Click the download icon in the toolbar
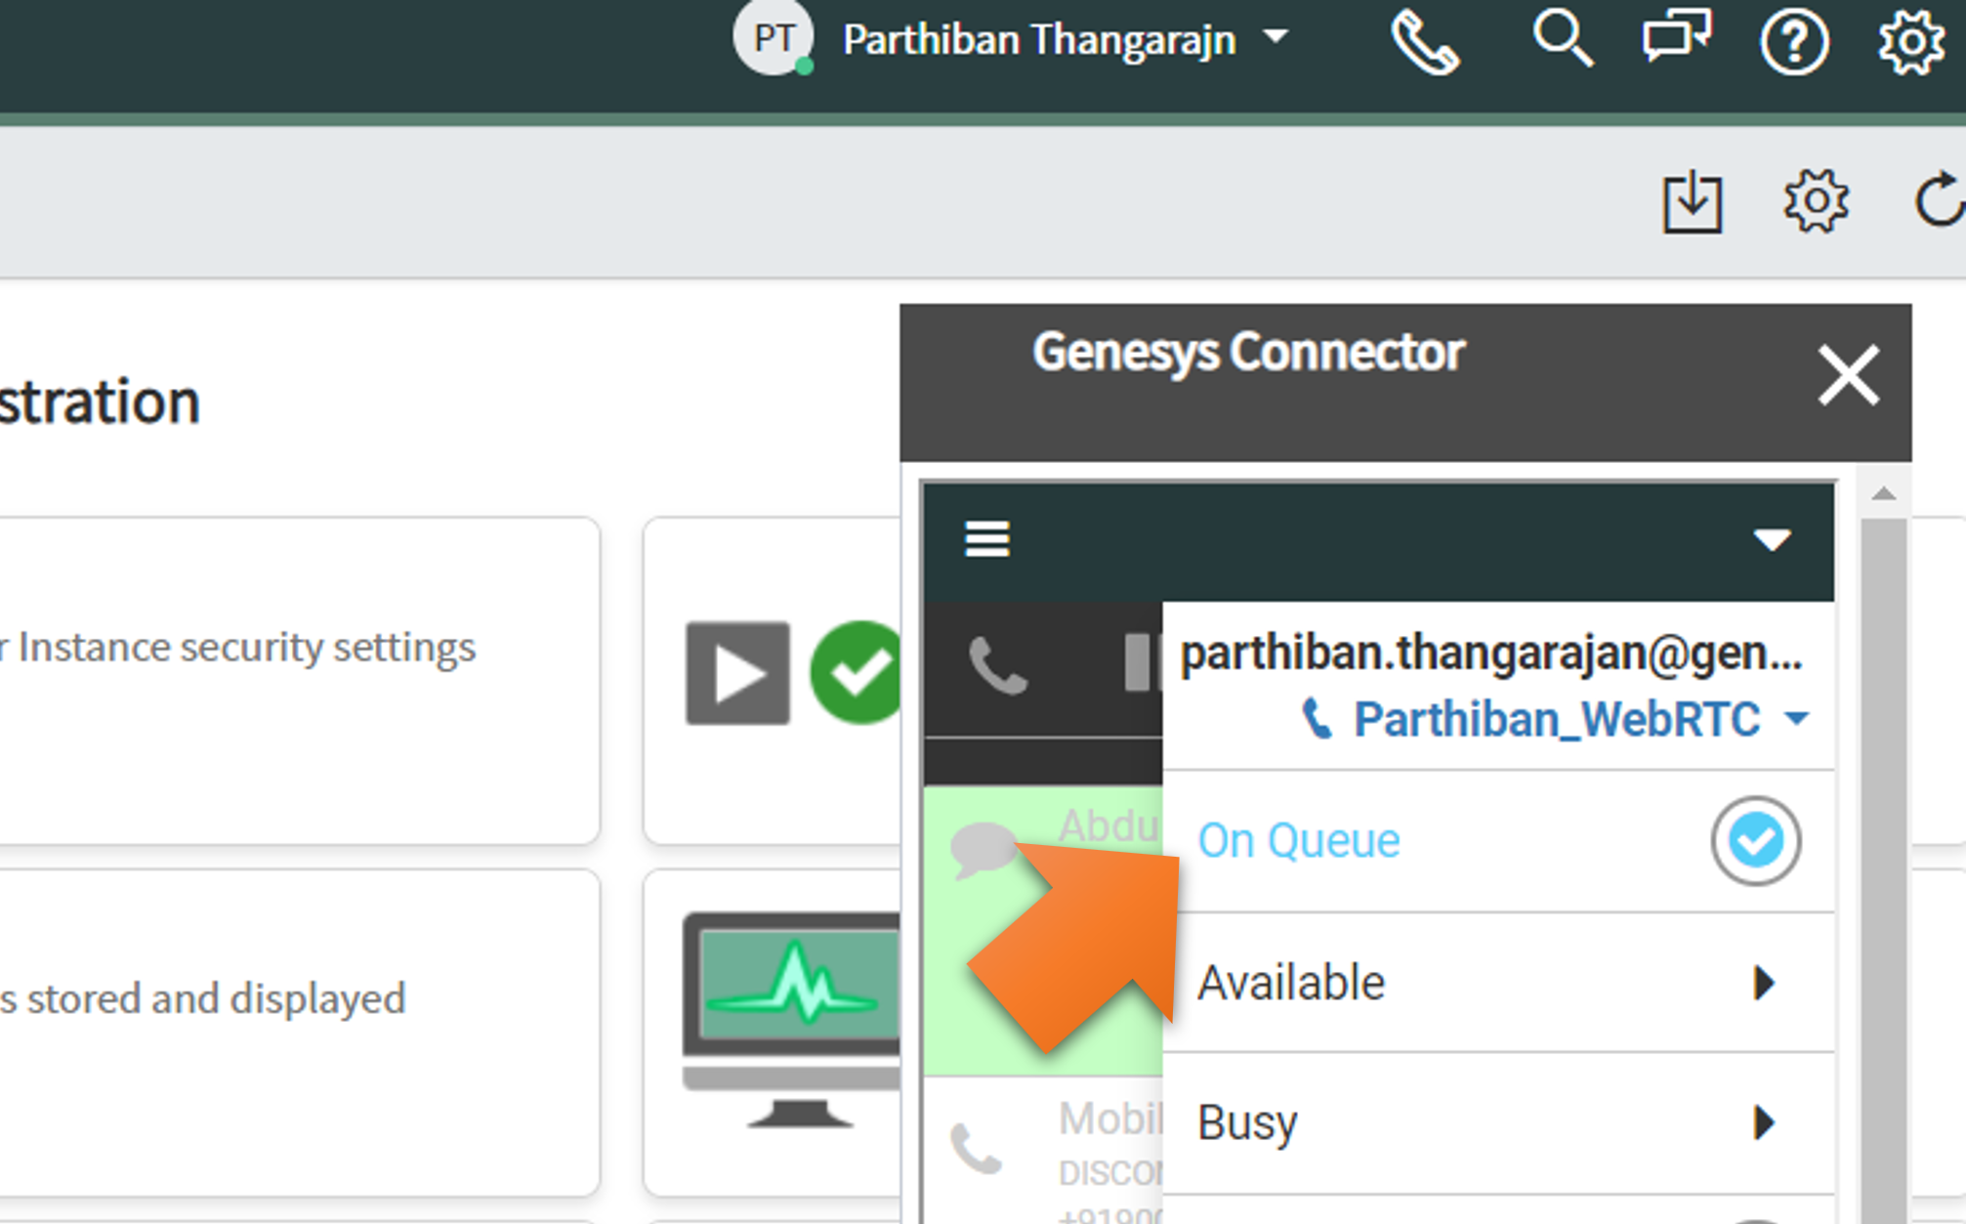Image resolution: width=1966 pixels, height=1224 pixels. tap(1692, 201)
